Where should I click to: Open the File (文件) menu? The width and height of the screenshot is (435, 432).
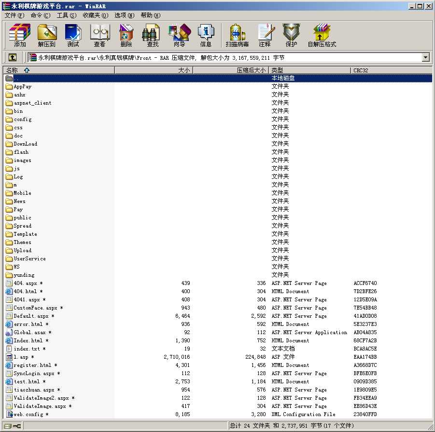click(x=14, y=15)
